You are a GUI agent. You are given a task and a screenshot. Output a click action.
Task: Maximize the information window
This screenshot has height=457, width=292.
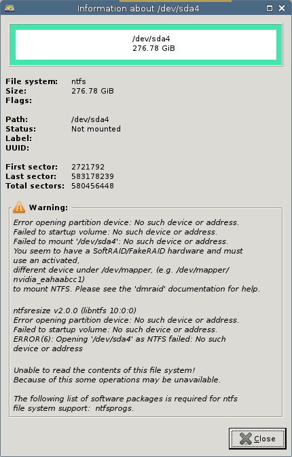[x=270, y=8]
